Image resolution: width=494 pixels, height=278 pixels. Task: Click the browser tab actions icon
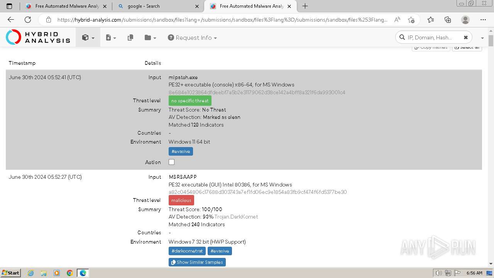(x=9, y=6)
